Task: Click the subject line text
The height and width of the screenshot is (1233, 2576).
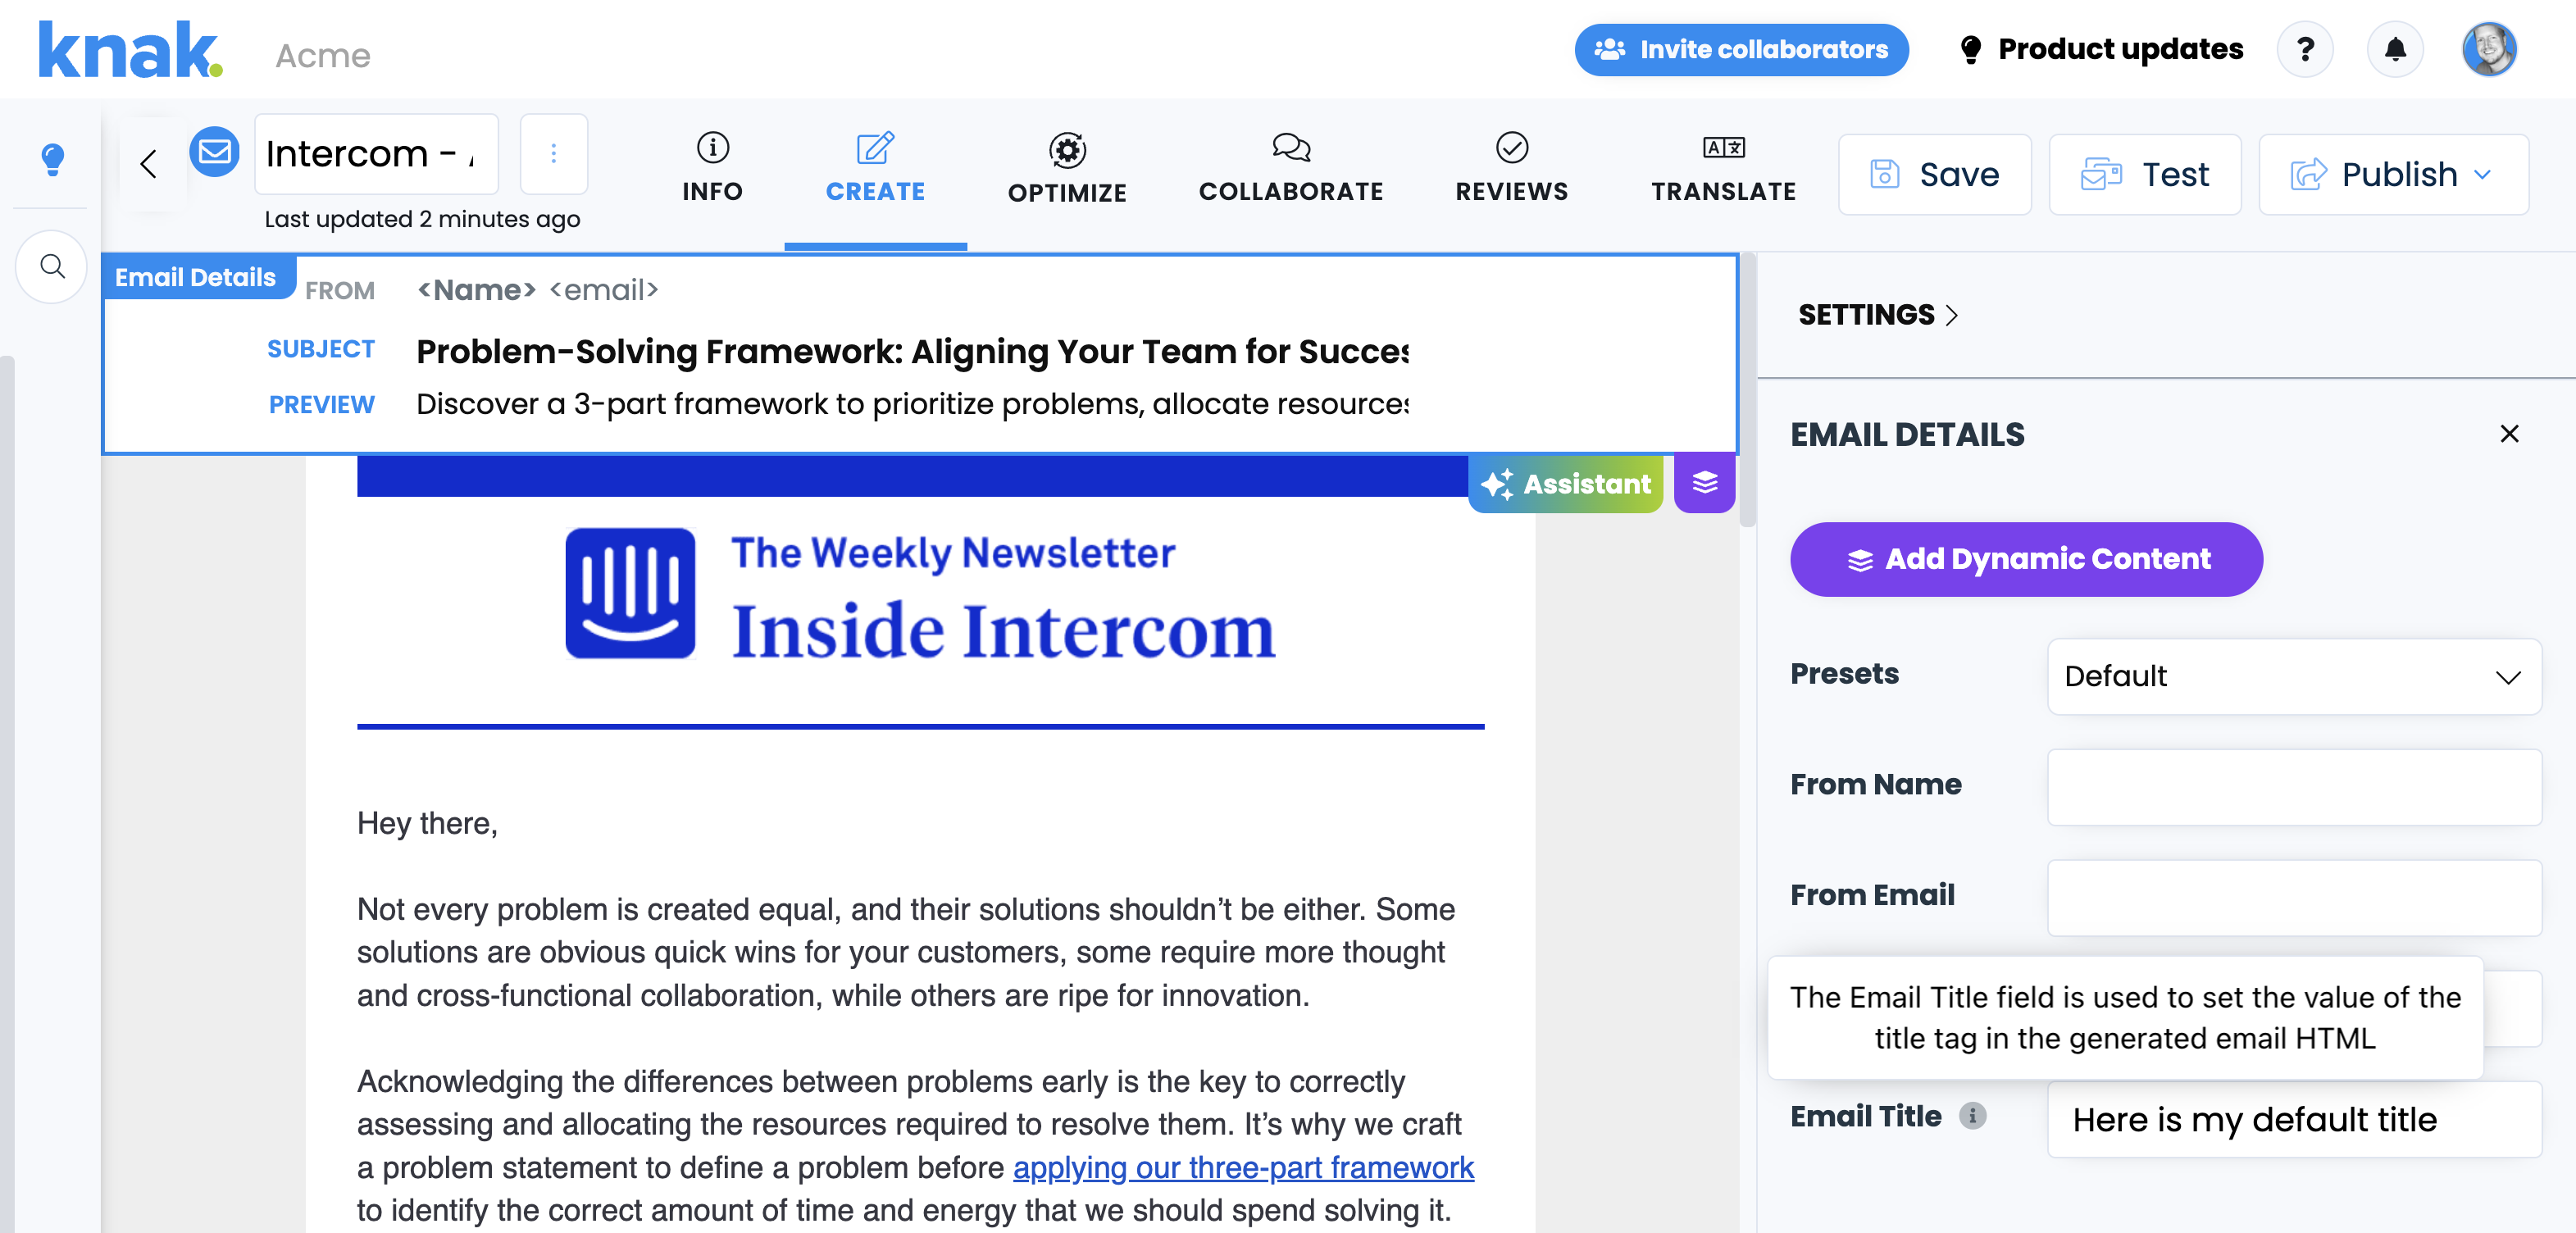Action: (x=912, y=351)
